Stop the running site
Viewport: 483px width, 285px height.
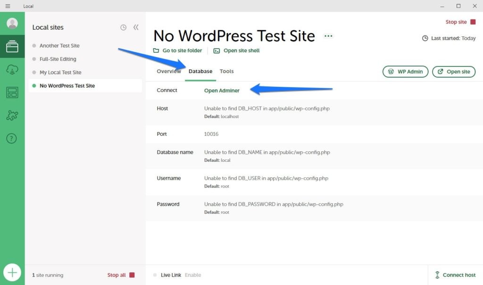(460, 22)
